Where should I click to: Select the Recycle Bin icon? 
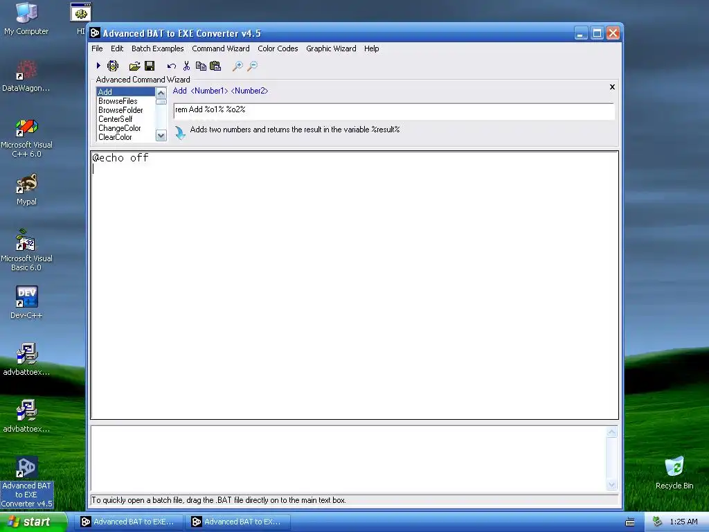674,472
